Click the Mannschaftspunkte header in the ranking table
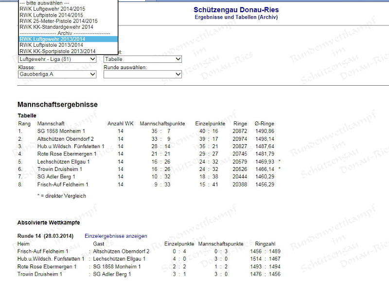 [x=162, y=124]
